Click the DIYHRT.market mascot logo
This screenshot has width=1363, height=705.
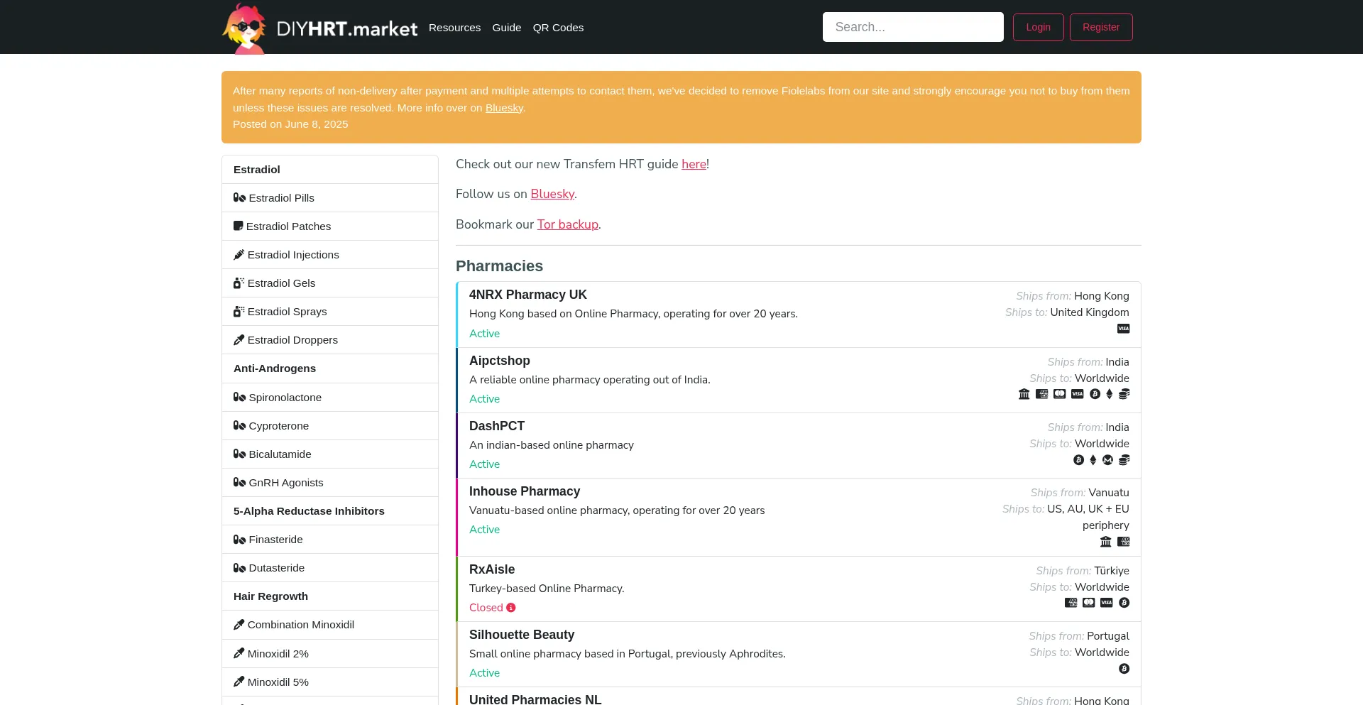tap(244, 28)
